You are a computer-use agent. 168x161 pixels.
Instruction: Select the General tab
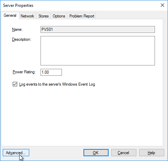pos(10,15)
